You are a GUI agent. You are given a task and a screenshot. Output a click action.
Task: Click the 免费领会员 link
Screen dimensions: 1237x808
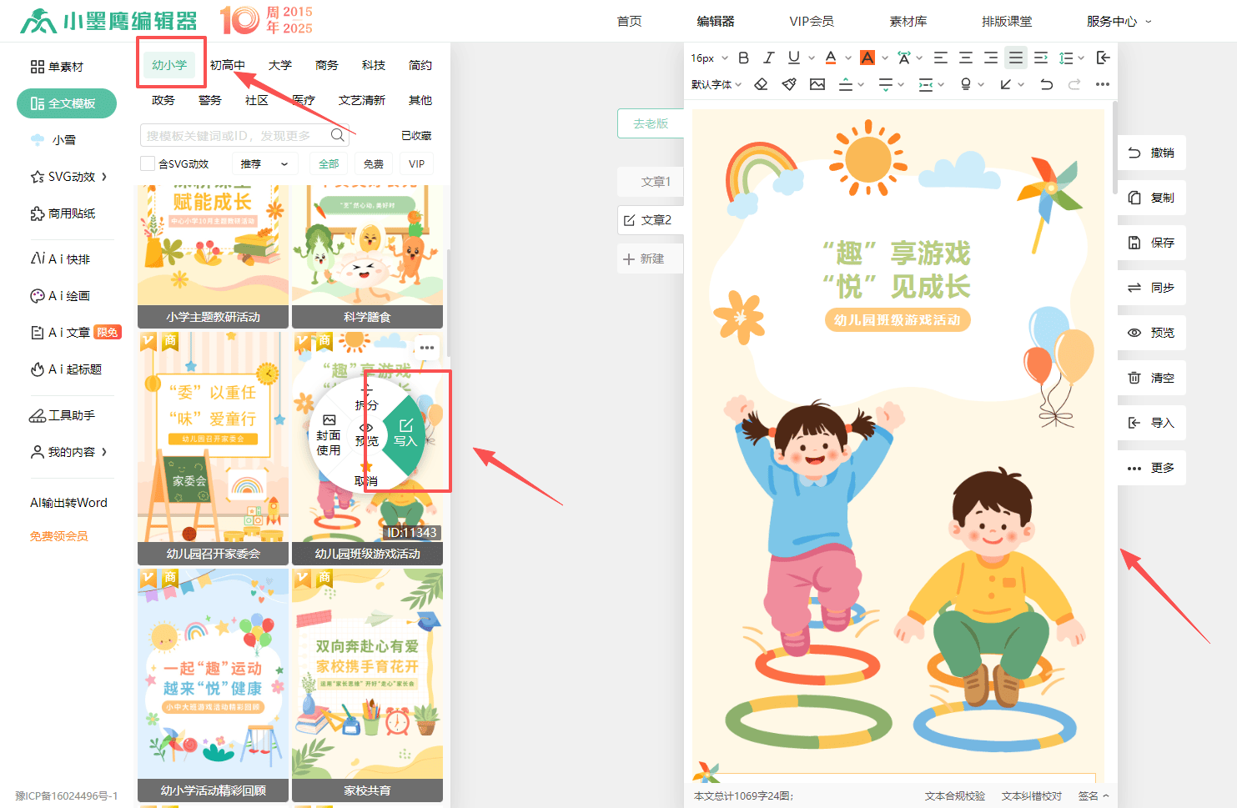[59, 536]
